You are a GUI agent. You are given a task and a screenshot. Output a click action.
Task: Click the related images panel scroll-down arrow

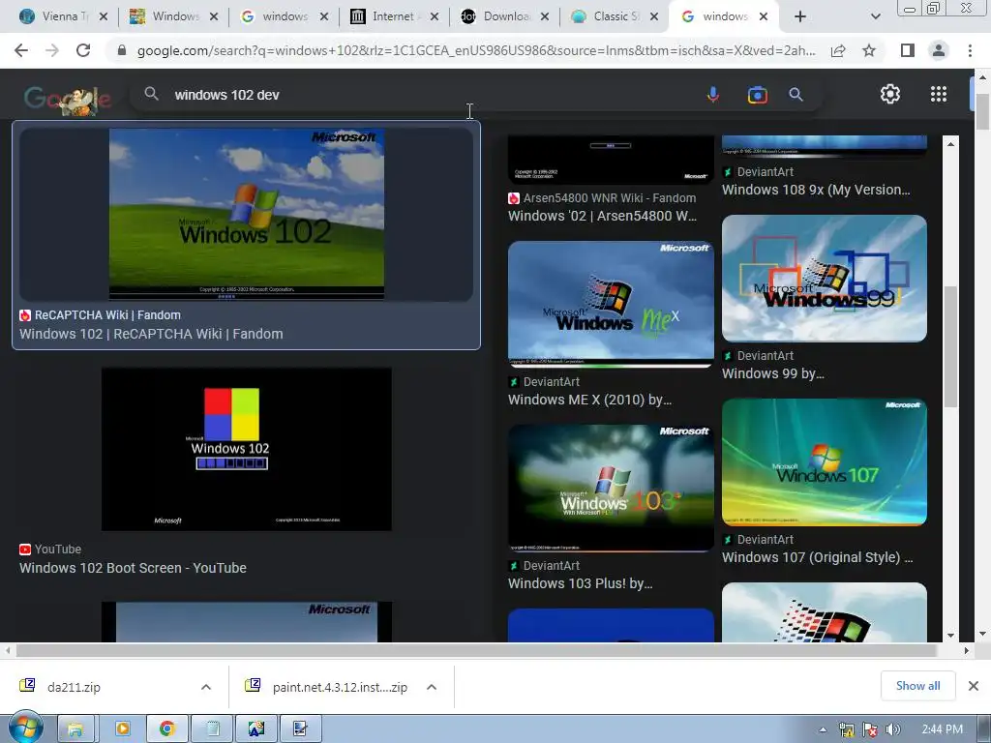tap(950, 635)
